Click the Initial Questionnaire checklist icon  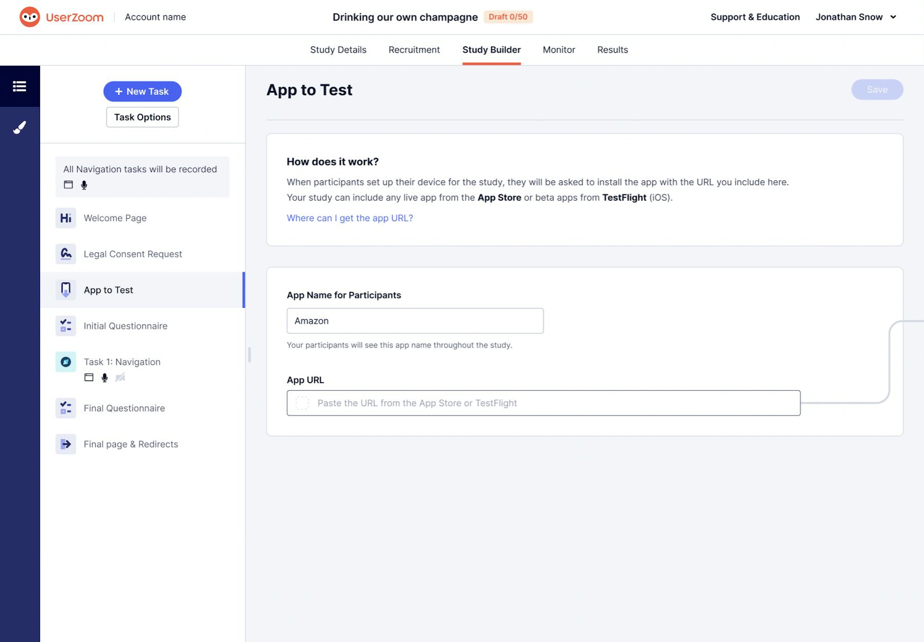[66, 326]
